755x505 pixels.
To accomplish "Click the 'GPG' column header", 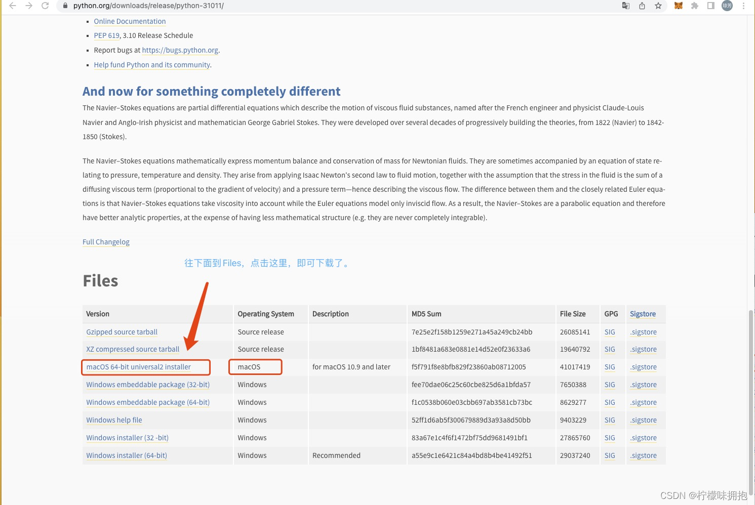I will [x=611, y=314].
